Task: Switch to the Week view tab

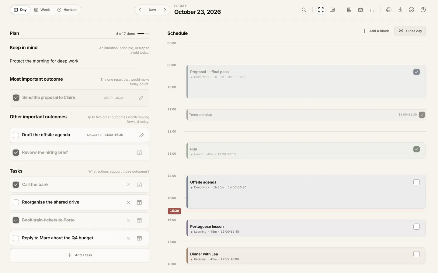Action: click(x=42, y=10)
